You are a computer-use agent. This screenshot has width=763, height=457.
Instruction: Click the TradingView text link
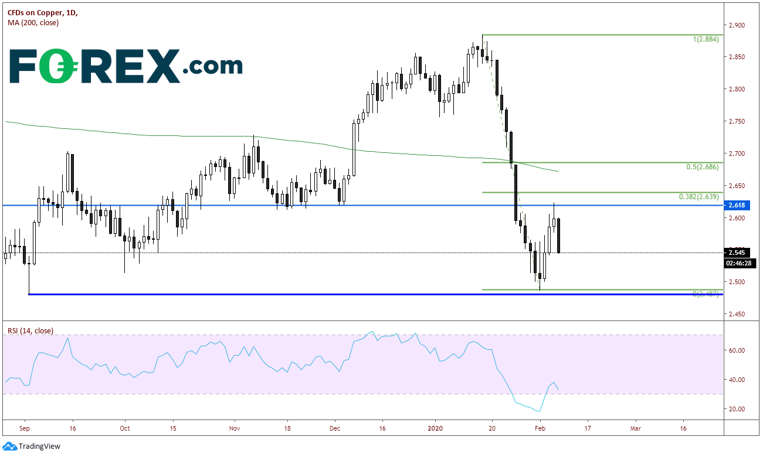(39, 446)
